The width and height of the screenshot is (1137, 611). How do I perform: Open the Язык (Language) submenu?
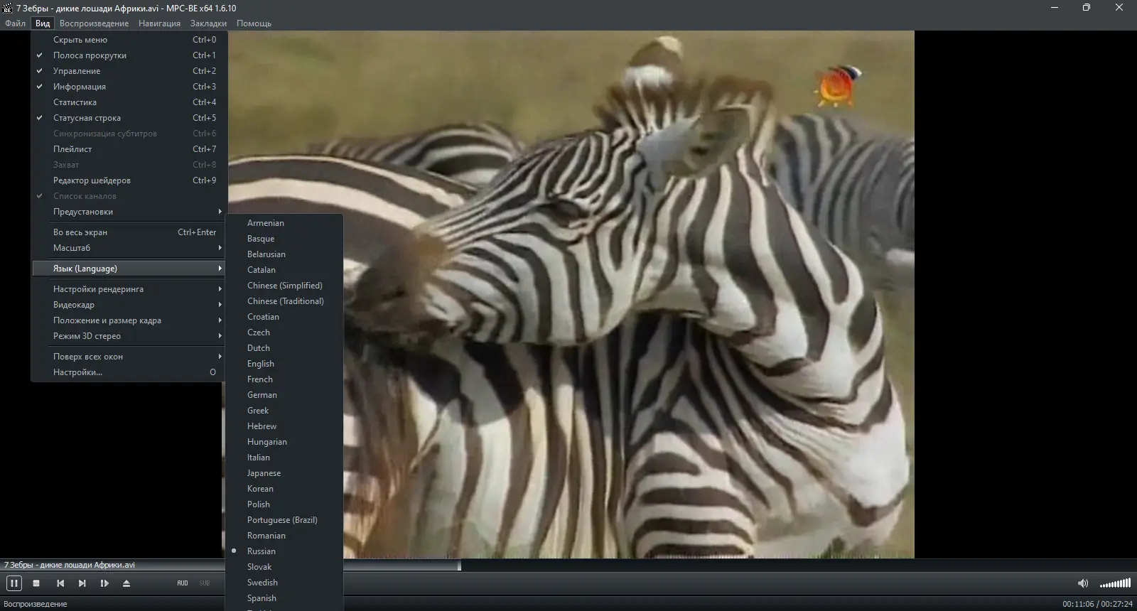[x=129, y=269]
